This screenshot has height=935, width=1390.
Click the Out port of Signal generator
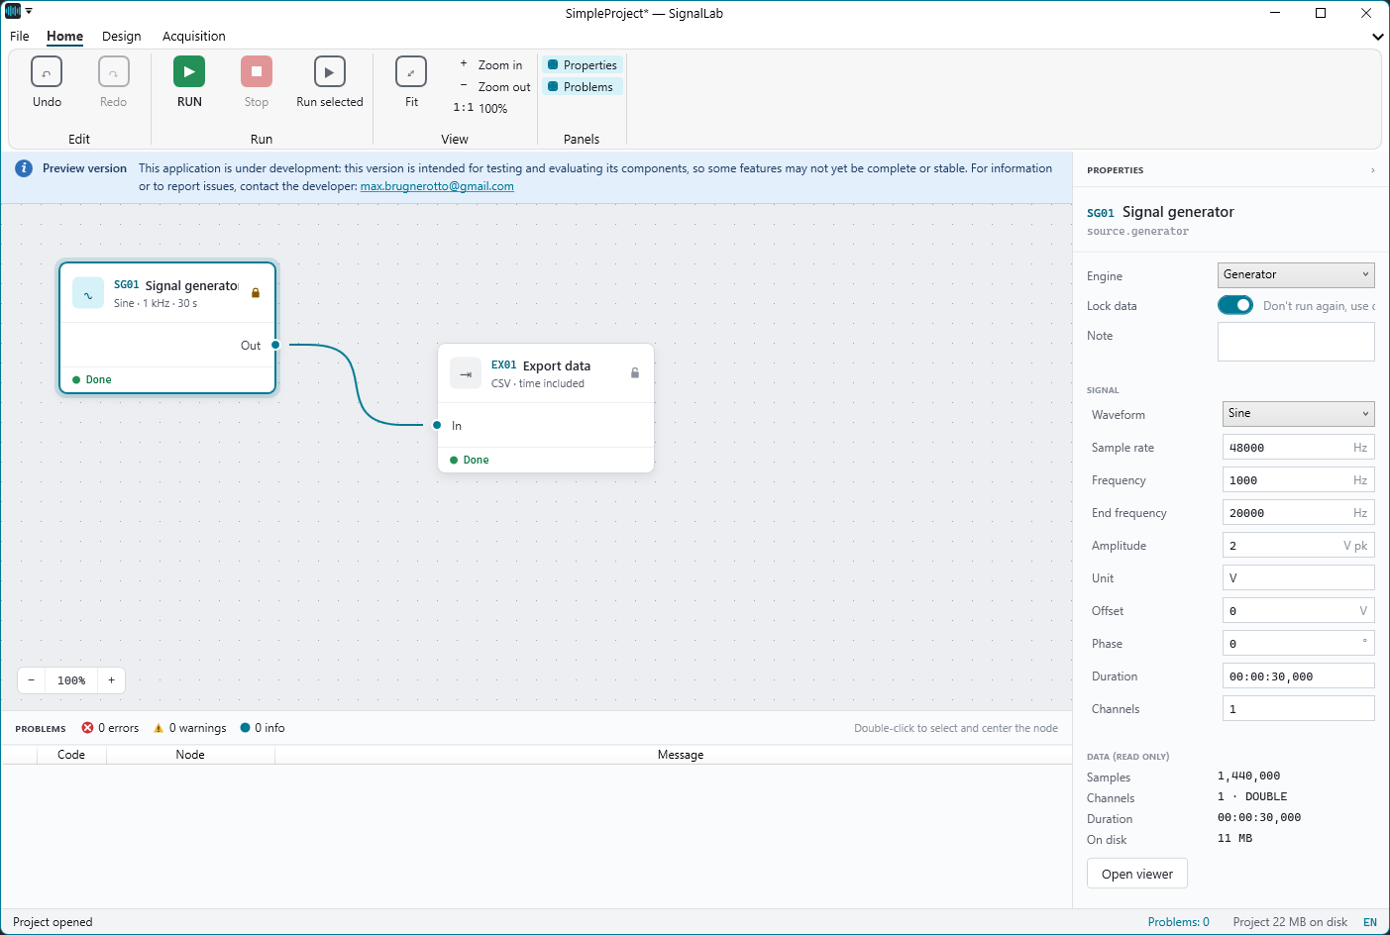(275, 346)
